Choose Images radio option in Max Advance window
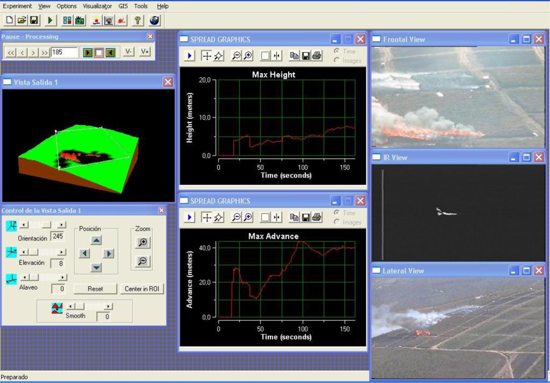The image size is (550, 383). point(337,222)
